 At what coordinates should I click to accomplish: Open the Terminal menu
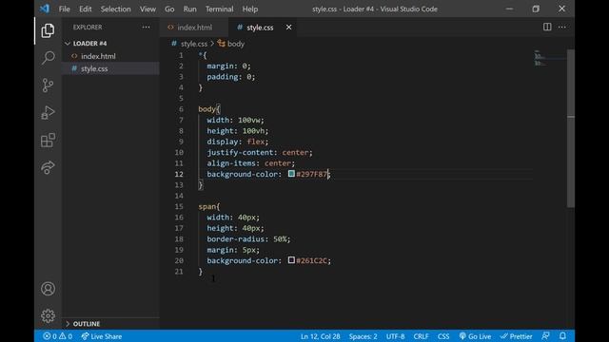[x=220, y=9]
